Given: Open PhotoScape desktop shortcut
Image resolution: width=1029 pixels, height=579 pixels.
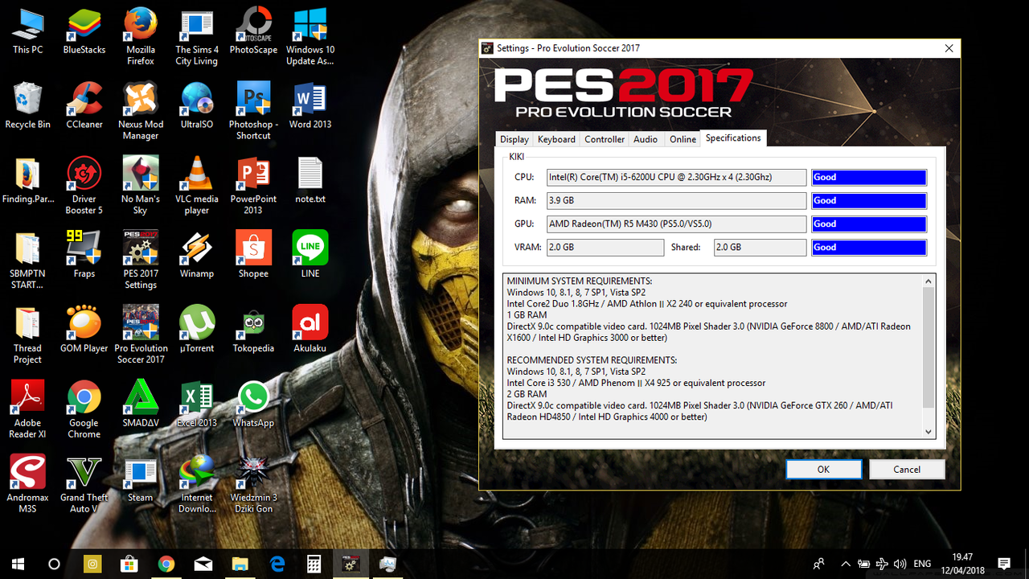Looking at the screenshot, I should pos(253,32).
